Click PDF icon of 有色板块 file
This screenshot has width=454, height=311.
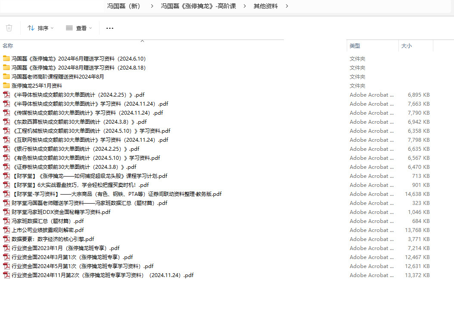click(x=6, y=158)
